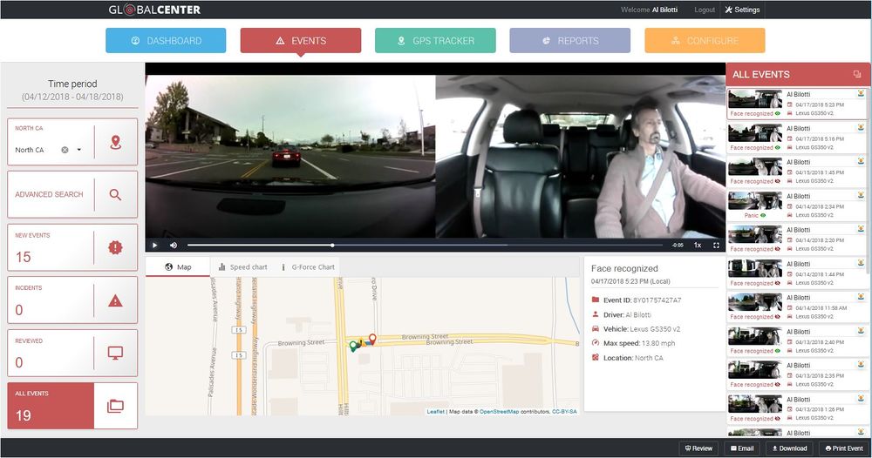Toggle eye icon on 04/15/2018 1:45 PM event
The height and width of the screenshot is (458, 872).
click(x=779, y=181)
